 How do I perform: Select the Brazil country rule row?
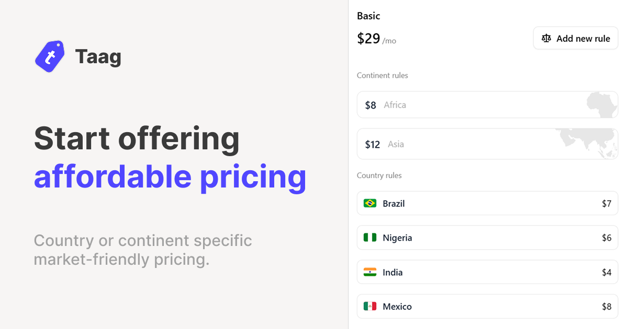click(487, 203)
